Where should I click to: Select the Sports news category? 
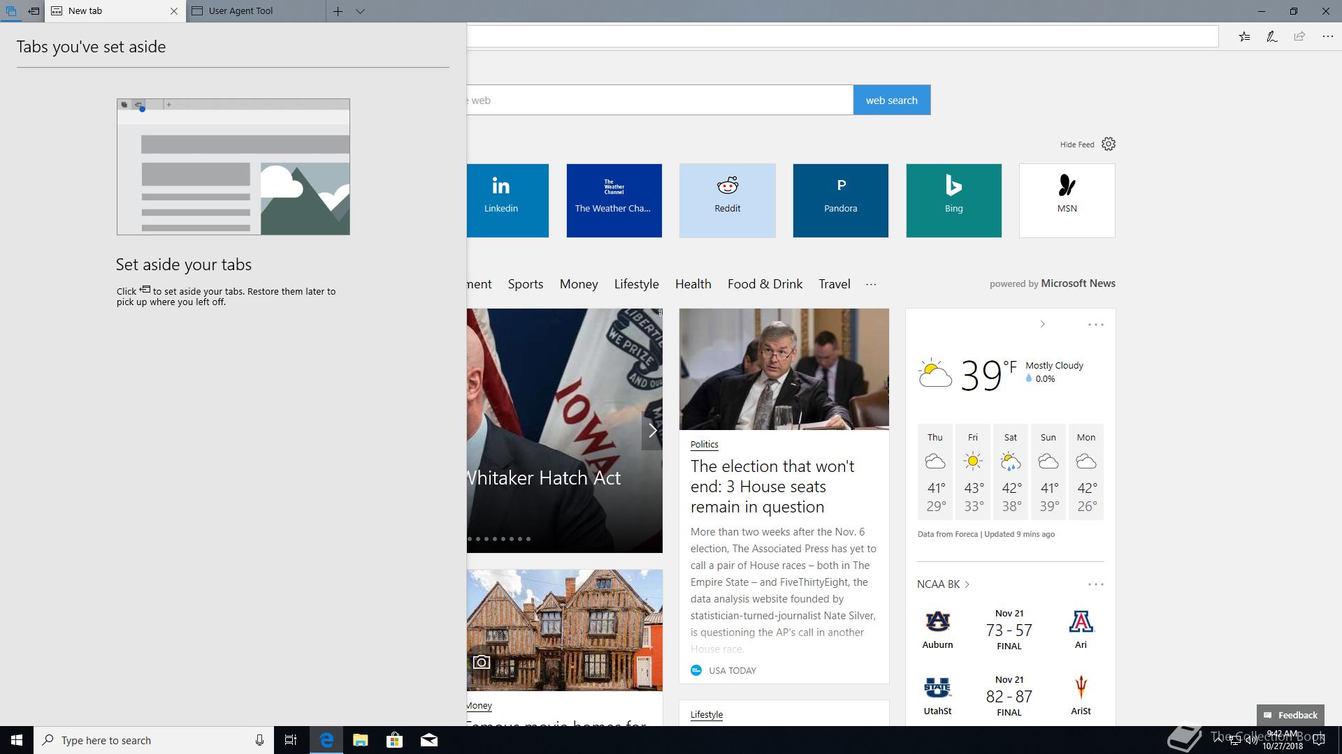tap(526, 284)
